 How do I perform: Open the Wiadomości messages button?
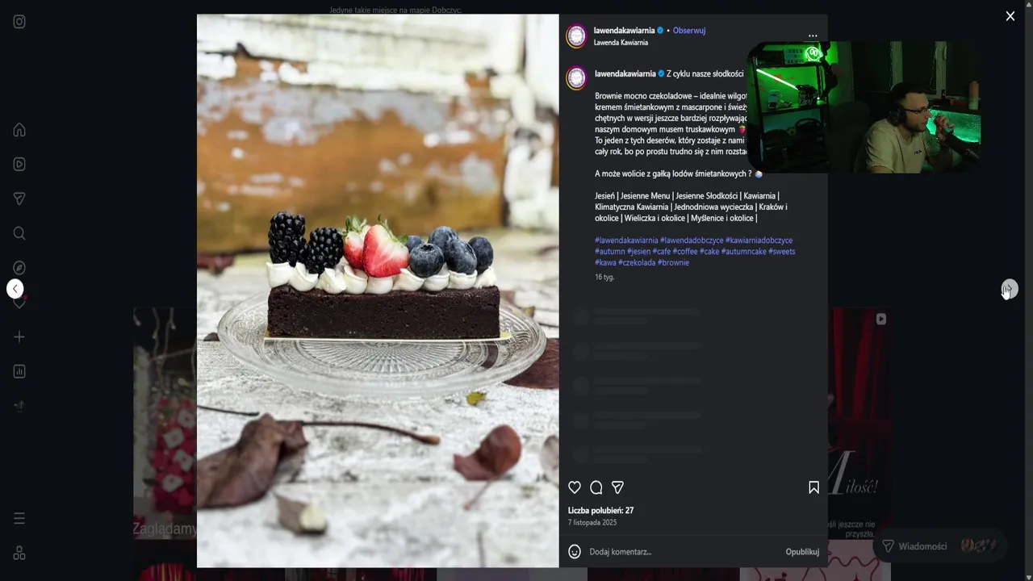939,546
